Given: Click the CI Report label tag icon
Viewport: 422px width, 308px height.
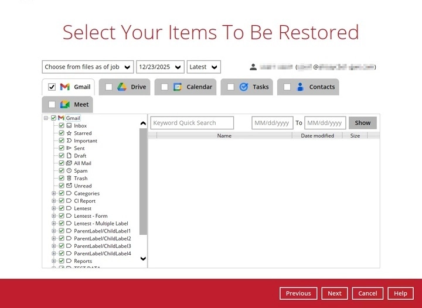Looking at the screenshot, I should click(69, 201).
